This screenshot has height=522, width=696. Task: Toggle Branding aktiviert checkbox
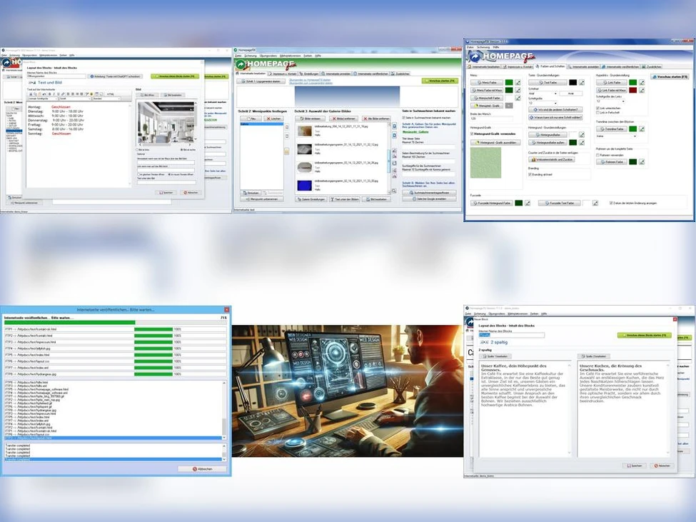click(x=530, y=174)
